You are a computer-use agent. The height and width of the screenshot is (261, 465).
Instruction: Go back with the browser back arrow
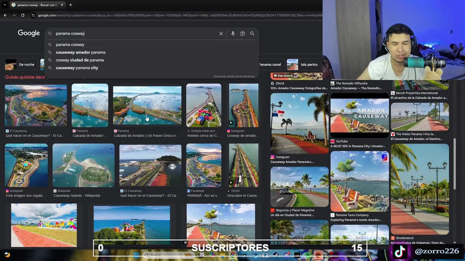(x=5, y=15)
